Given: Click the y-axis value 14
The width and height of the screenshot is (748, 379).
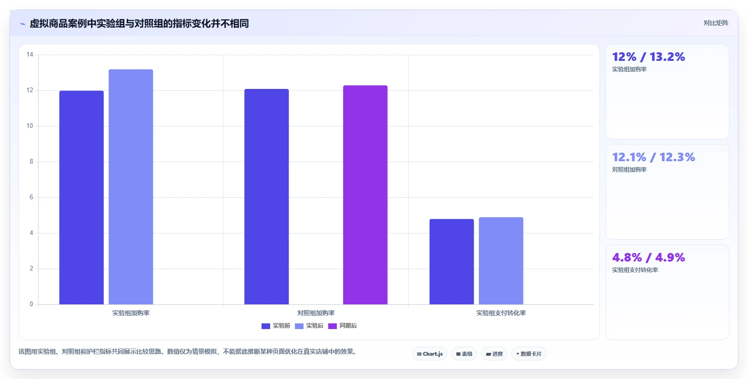Looking at the screenshot, I should (30, 55).
